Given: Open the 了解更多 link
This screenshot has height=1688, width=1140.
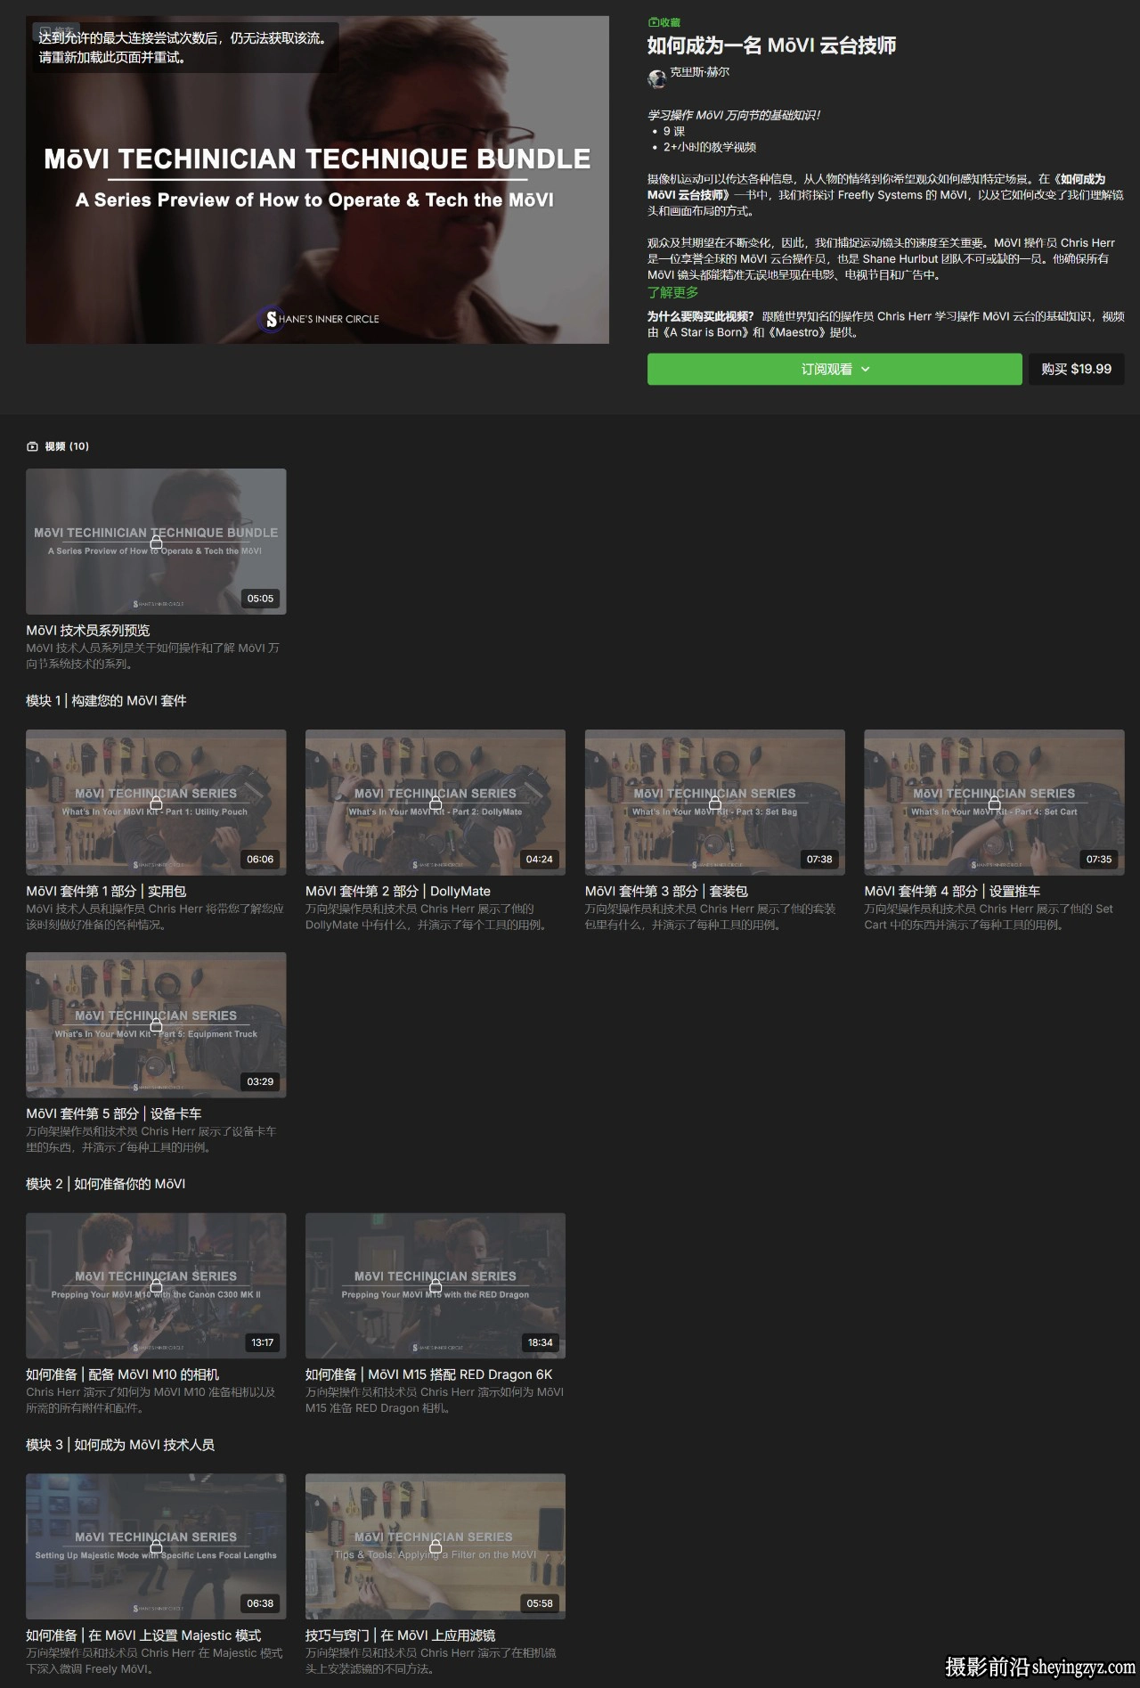Looking at the screenshot, I should (673, 292).
